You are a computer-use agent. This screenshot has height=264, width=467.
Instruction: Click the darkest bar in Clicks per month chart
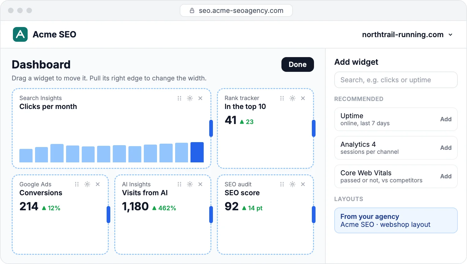(x=197, y=152)
